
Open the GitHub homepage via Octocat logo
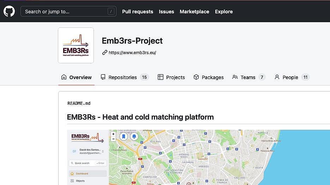pos(9,11)
